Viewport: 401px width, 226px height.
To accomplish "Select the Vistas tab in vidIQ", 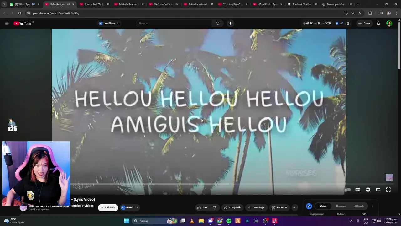I will click(x=323, y=206).
